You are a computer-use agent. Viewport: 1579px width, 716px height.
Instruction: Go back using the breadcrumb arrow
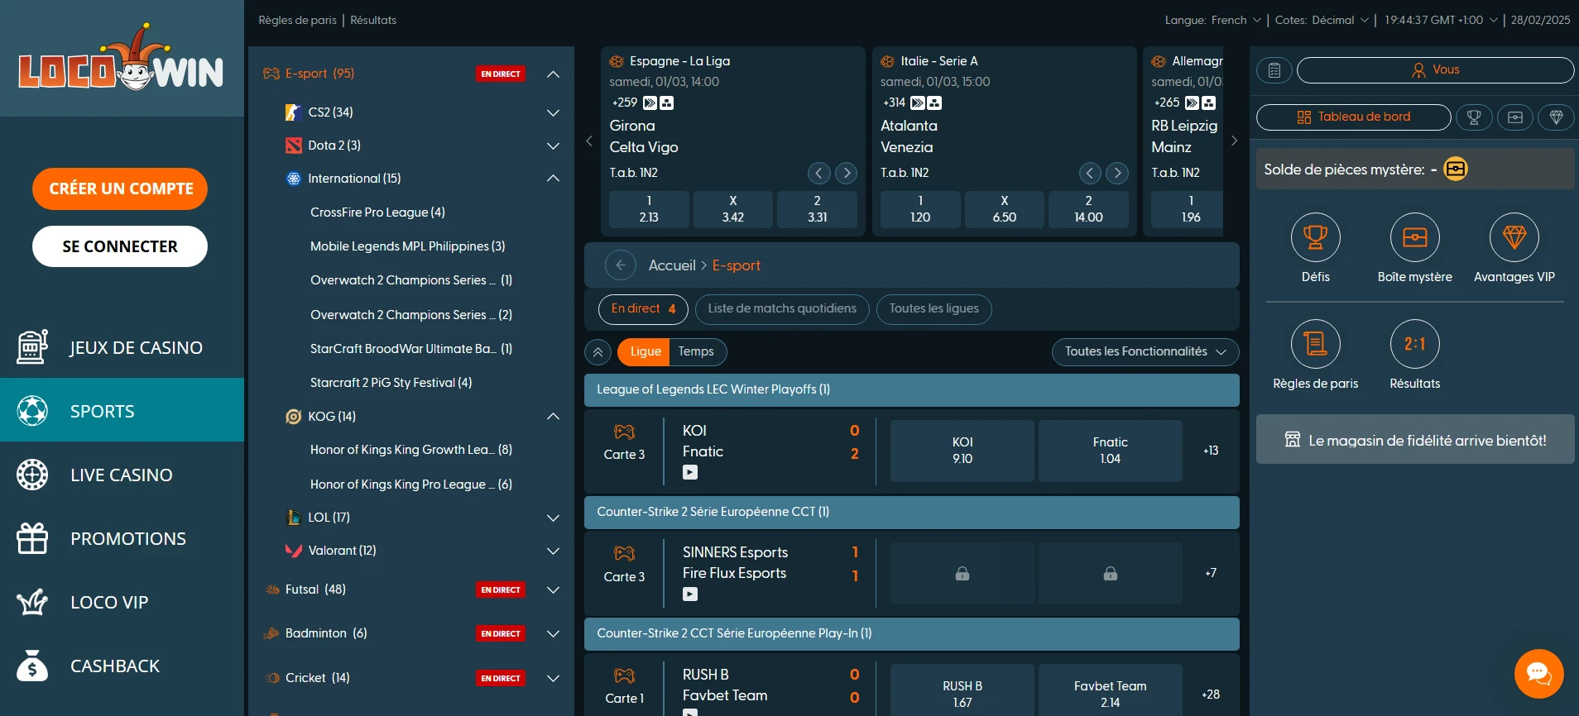pyautogui.click(x=621, y=265)
